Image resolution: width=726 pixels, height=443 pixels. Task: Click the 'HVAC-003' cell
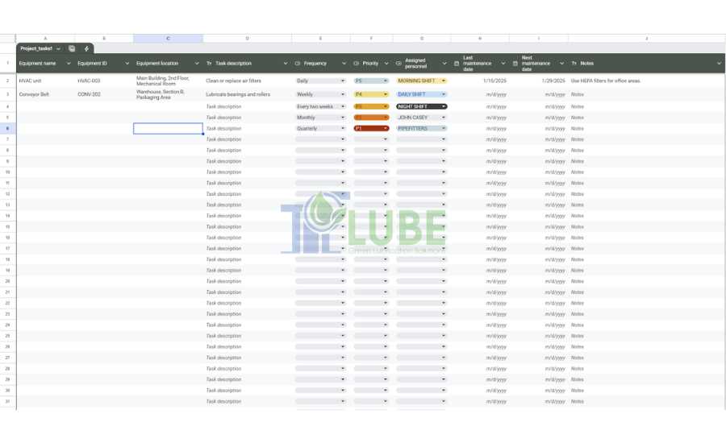pos(104,81)
